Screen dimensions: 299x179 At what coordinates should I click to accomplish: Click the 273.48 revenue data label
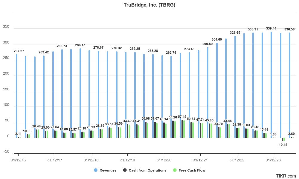189,49
